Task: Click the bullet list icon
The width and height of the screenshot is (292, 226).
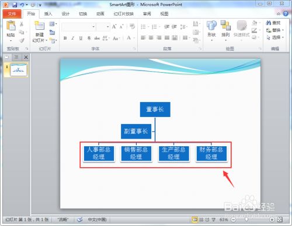Action: click(143, 27)
